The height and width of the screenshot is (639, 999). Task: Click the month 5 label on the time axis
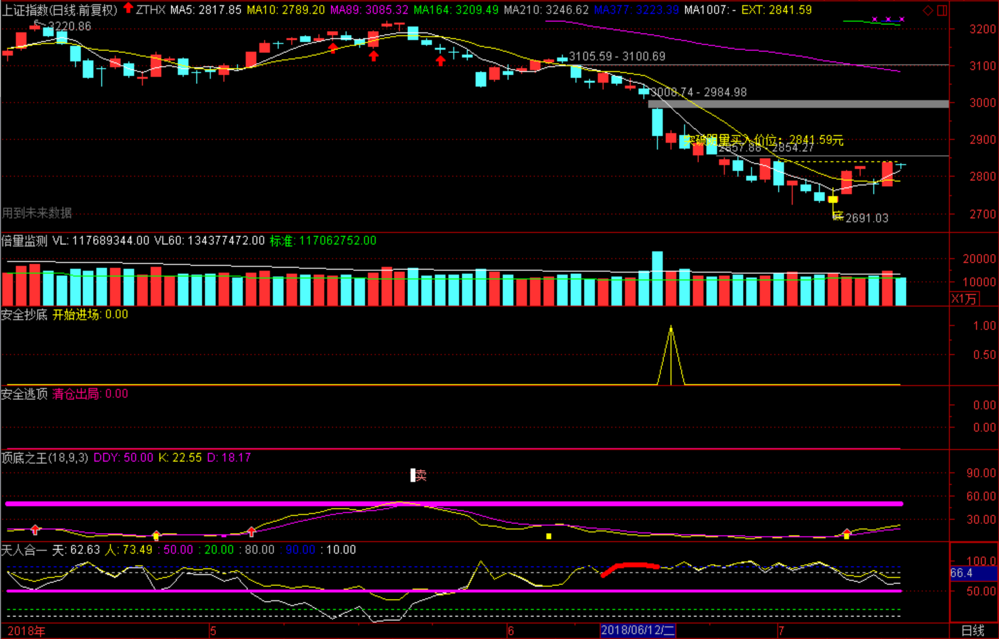pos(213,631)
